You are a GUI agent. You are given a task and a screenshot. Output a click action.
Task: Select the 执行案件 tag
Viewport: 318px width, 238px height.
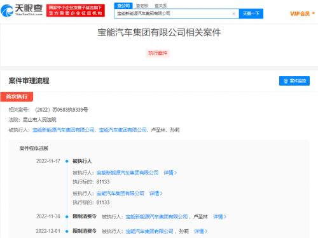click(158, 53)
